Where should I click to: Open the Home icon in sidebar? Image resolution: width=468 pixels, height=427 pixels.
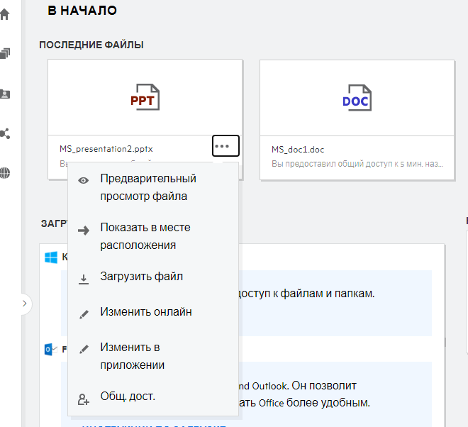tap(5, 15)
